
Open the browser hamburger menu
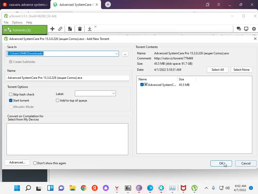click(x=218, y=5)
